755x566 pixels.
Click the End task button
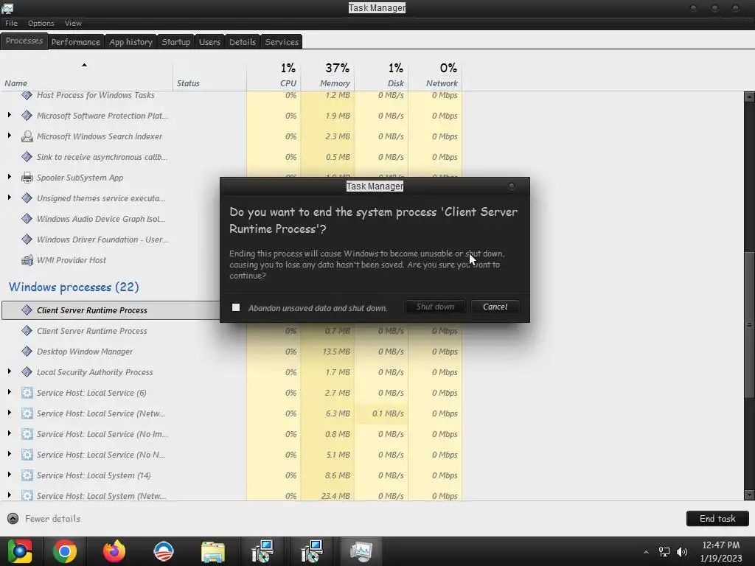[x=717, y=518]
